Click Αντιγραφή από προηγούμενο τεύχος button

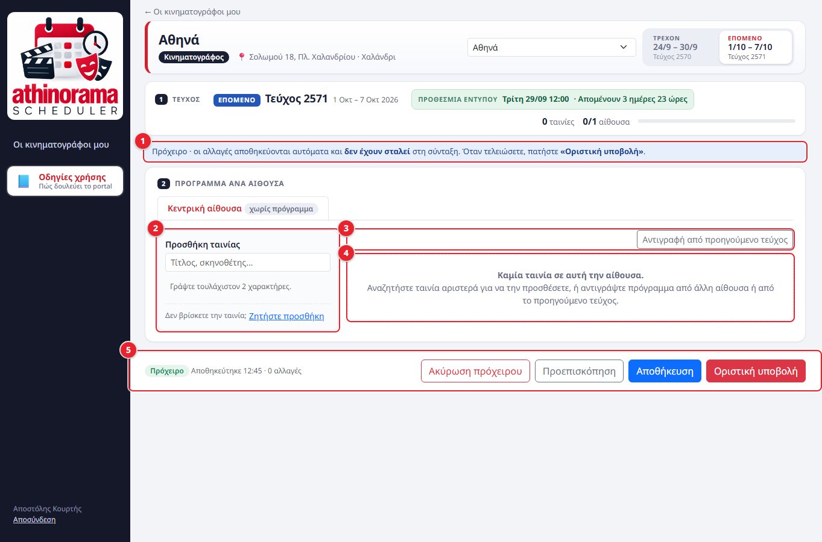tap(715, 240)
